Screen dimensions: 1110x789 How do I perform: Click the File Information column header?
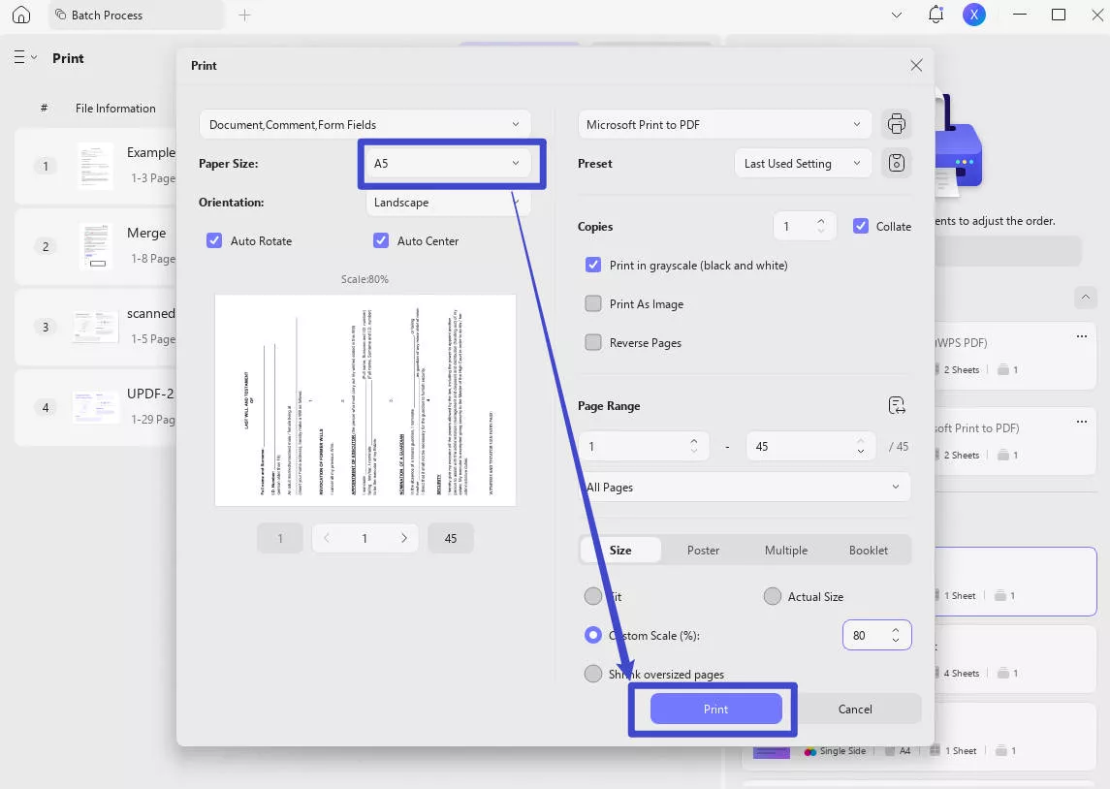coord(115,109)
